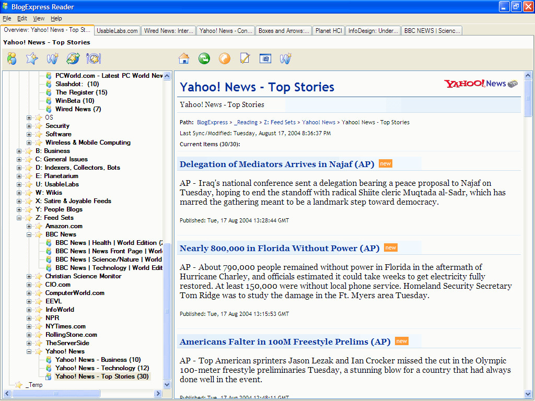Viewport: 535px width, 401px height.
Task: Click the article pane vertical scrollbar thumb
Action: click(528, 98)
